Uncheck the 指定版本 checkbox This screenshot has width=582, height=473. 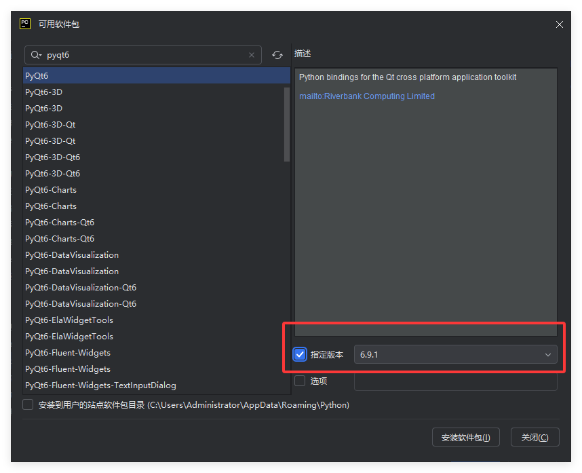pyautogui.click(x=300, y=354)
